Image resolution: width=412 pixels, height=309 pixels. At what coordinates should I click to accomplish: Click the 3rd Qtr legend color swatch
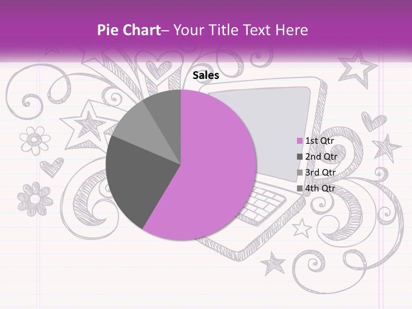(300, 173)
